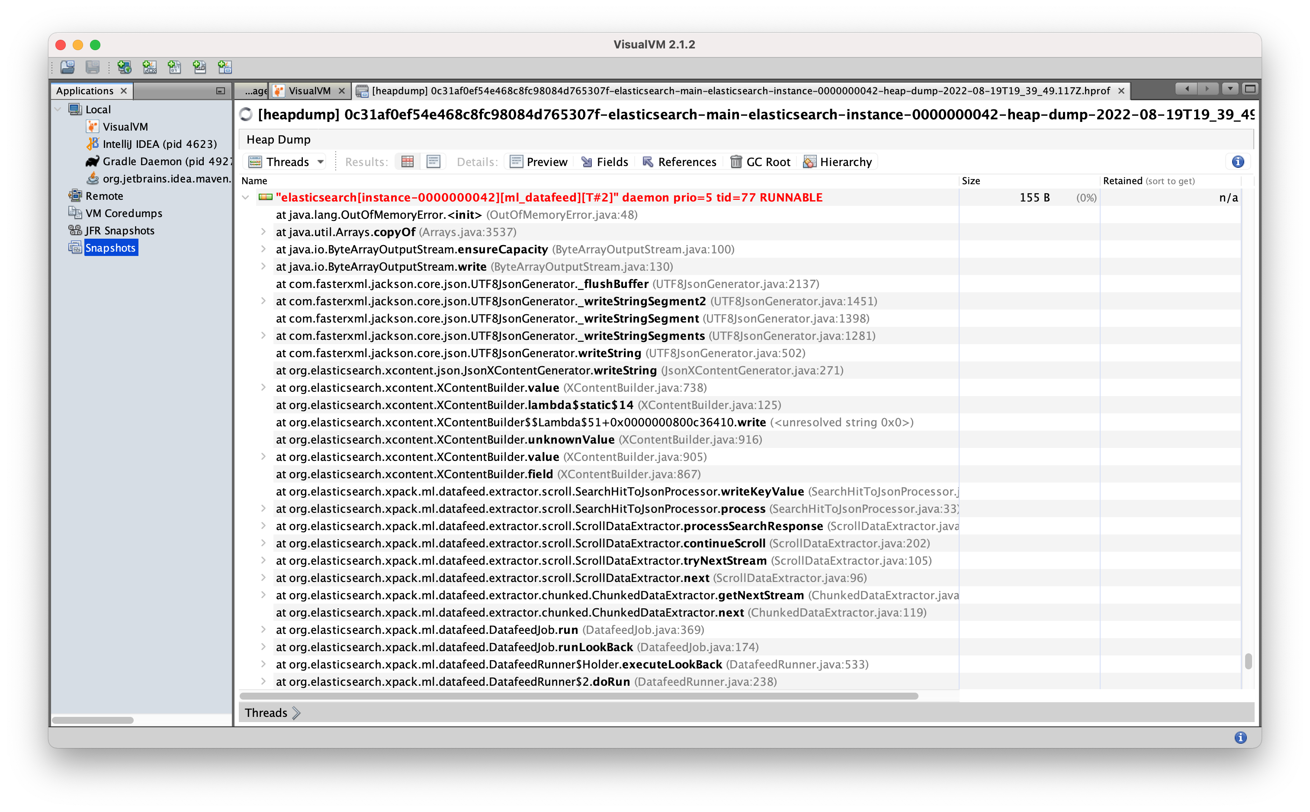Screen dimensions: 1310x812
Task: Click the Load Snapshot toolbar icon
Action: click(x=67, y=67)
